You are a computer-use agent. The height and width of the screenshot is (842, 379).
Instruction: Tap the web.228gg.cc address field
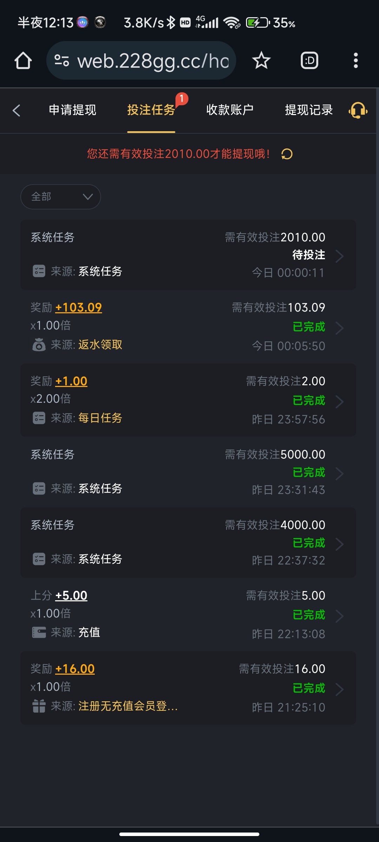[153, 61]
